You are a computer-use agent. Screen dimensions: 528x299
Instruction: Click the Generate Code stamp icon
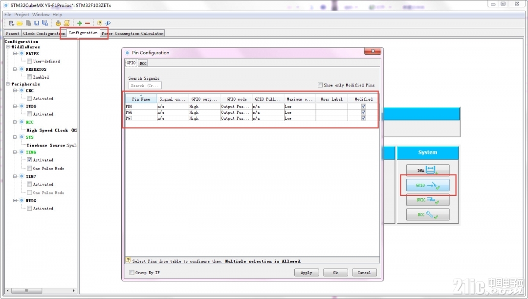(x=58, y=23)
